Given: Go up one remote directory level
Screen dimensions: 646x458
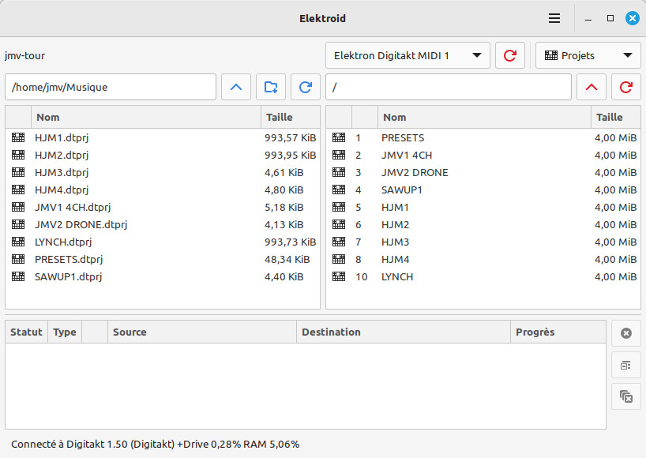Looking at the screenshot, I should tap(592, 87).
